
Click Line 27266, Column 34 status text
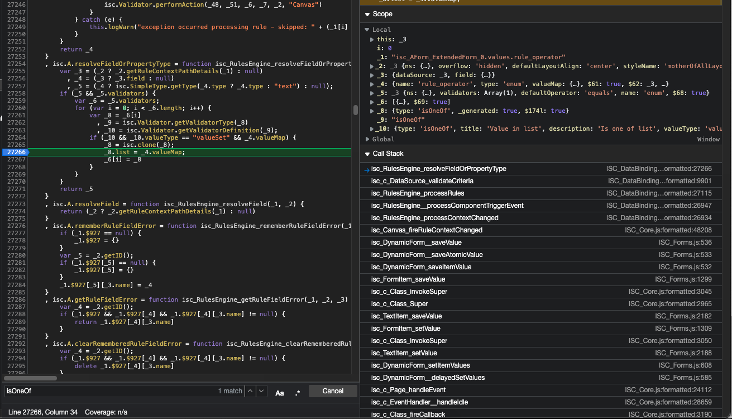pyautogui.click(x=43, y=412)
